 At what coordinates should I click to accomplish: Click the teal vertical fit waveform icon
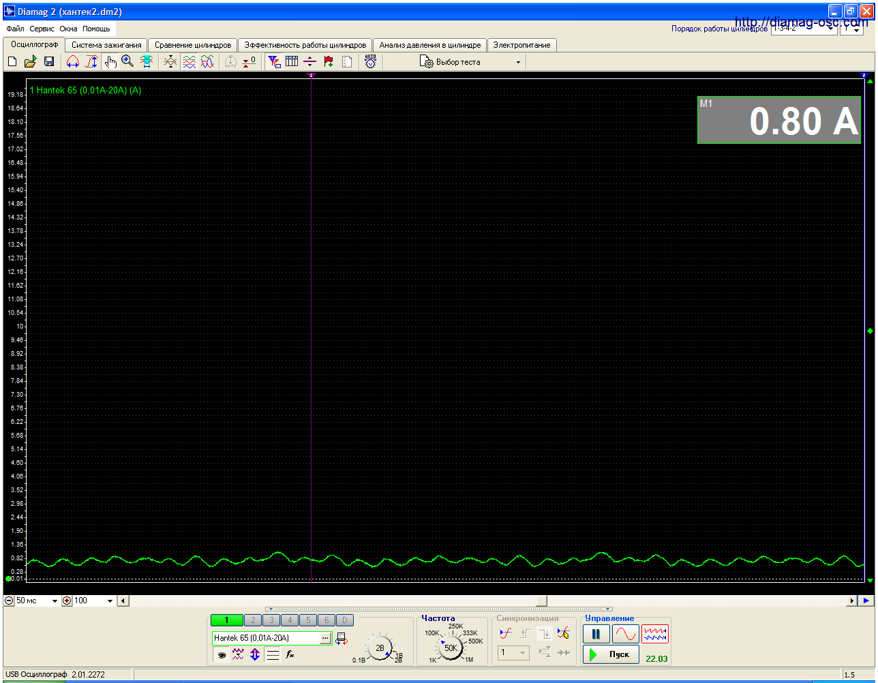[x=146, y=62]
